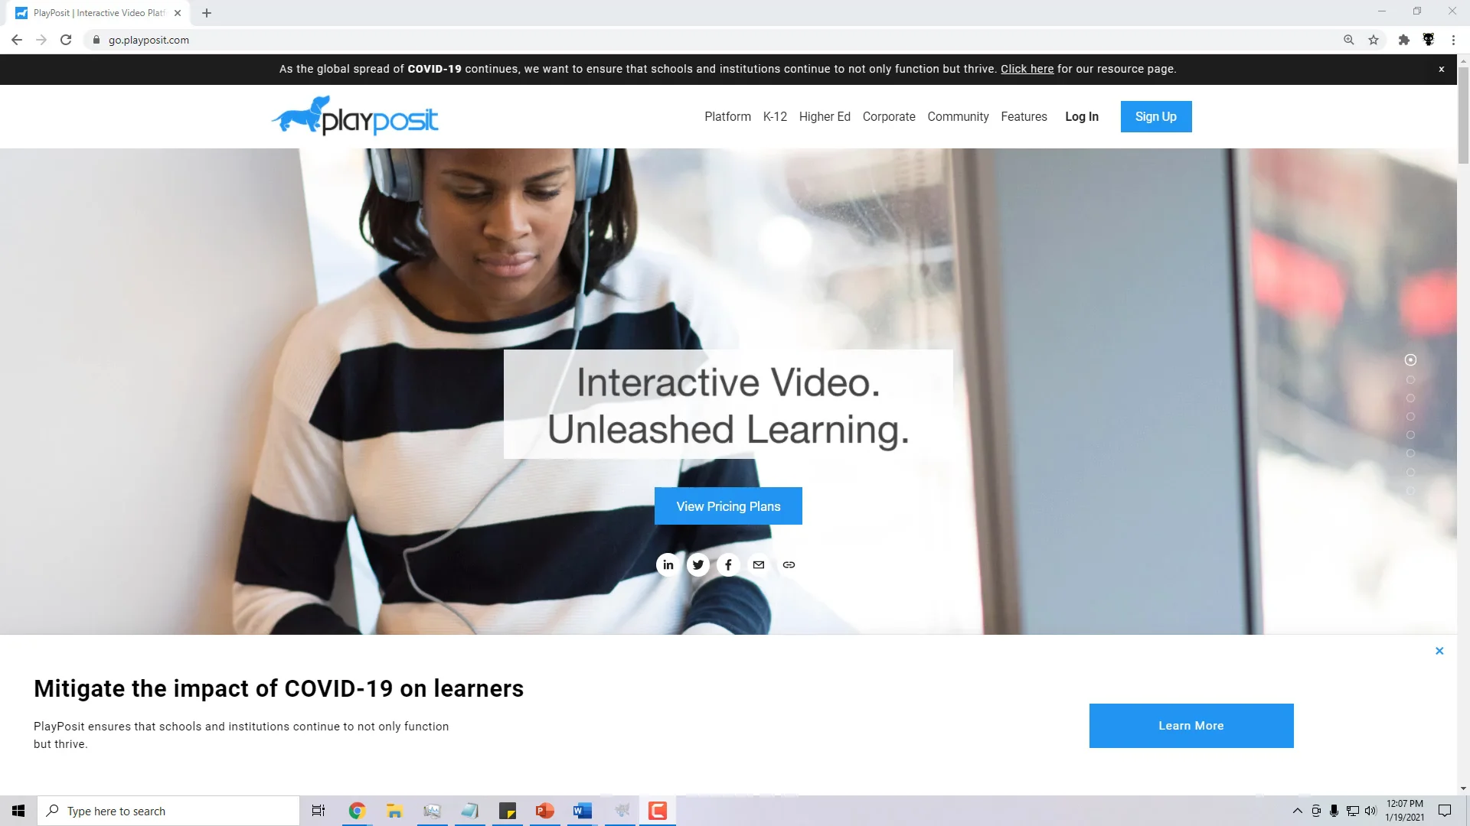Switch to the PlayPosit browser tab

click(92, 12)
